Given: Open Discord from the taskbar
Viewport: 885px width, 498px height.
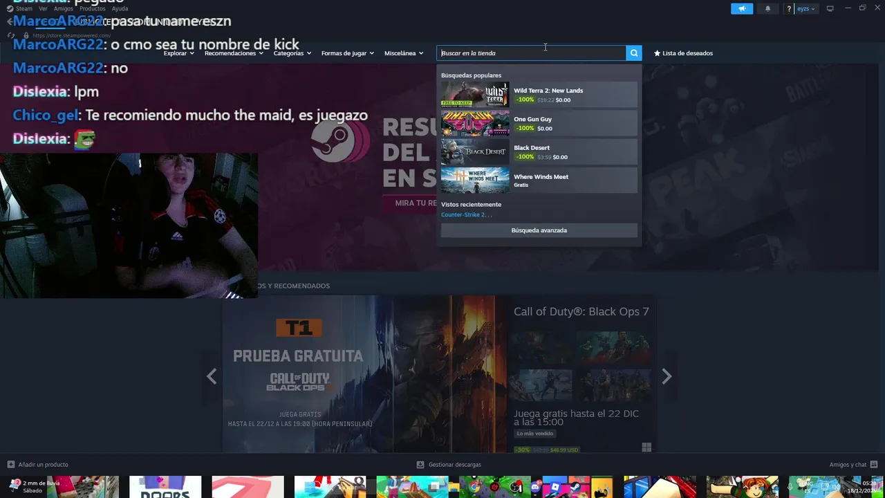Looking at the screenshot, I should pyautogui.click(x=535, y=487).
